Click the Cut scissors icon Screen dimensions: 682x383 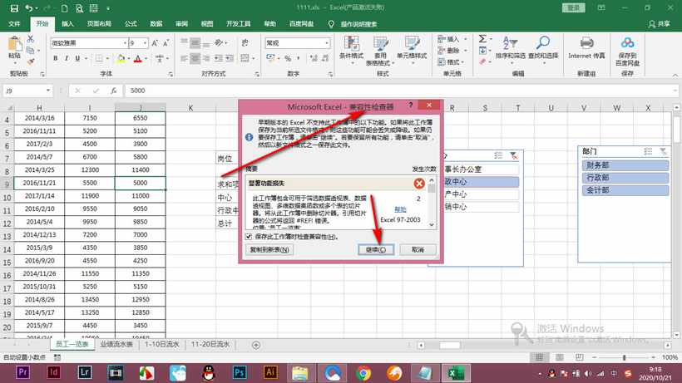[31, 39]
